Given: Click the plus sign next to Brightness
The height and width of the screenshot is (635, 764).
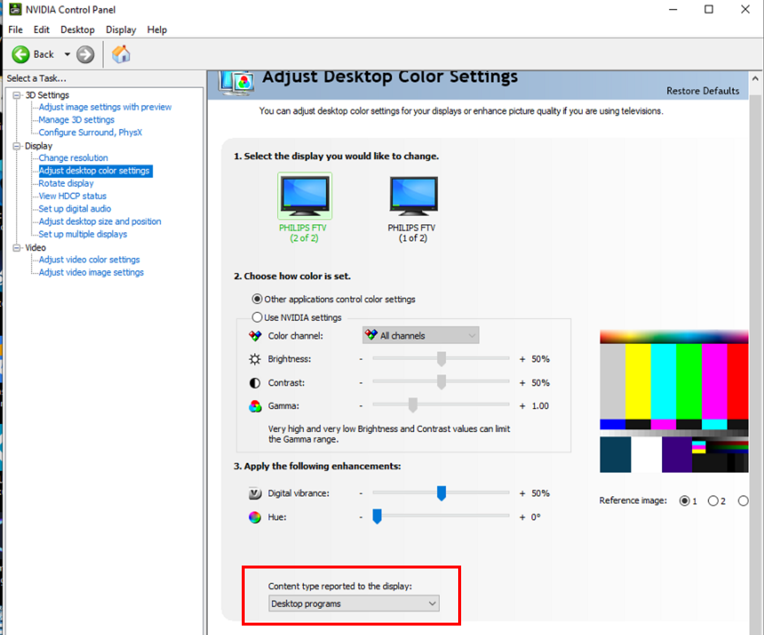Looking at the screenshot, I should pos(522,359).
